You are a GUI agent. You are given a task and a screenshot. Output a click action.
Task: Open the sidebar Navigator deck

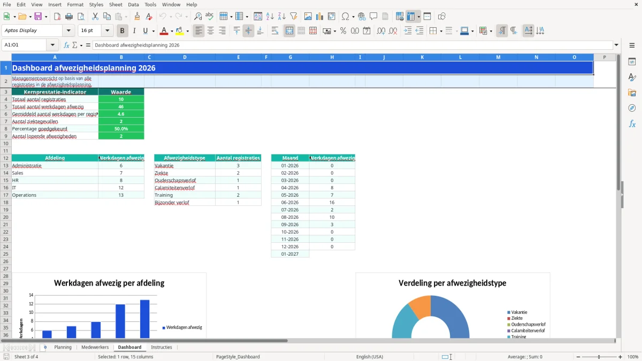pyautogui.click(x=632, y=108)
